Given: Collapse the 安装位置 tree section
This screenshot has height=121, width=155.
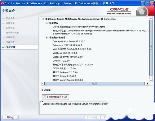Looking at the screenshot, I should [x=46, y=23].
